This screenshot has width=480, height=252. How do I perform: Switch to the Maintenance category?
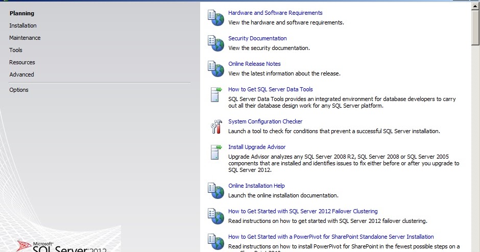[25, 38]
